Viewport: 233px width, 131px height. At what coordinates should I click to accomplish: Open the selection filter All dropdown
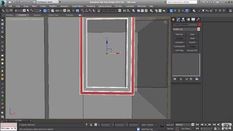(20, 11)
